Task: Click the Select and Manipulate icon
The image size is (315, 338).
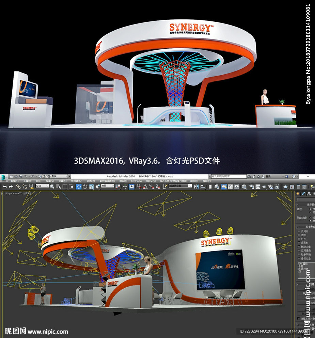Action: 125,187
